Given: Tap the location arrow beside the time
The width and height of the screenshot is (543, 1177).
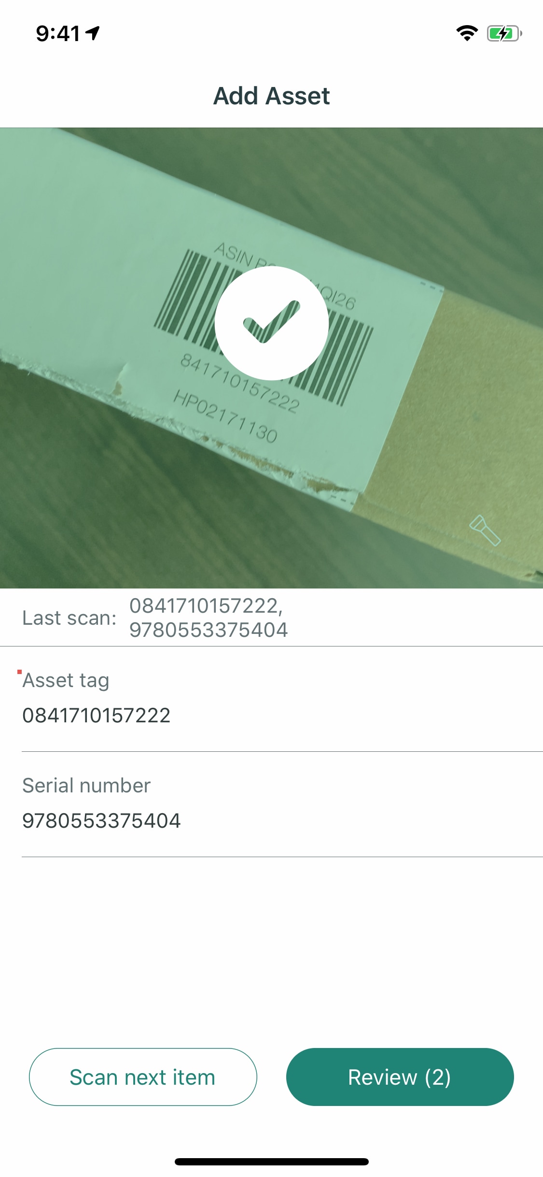Looking at the screenshot, I should coord(93,33).
